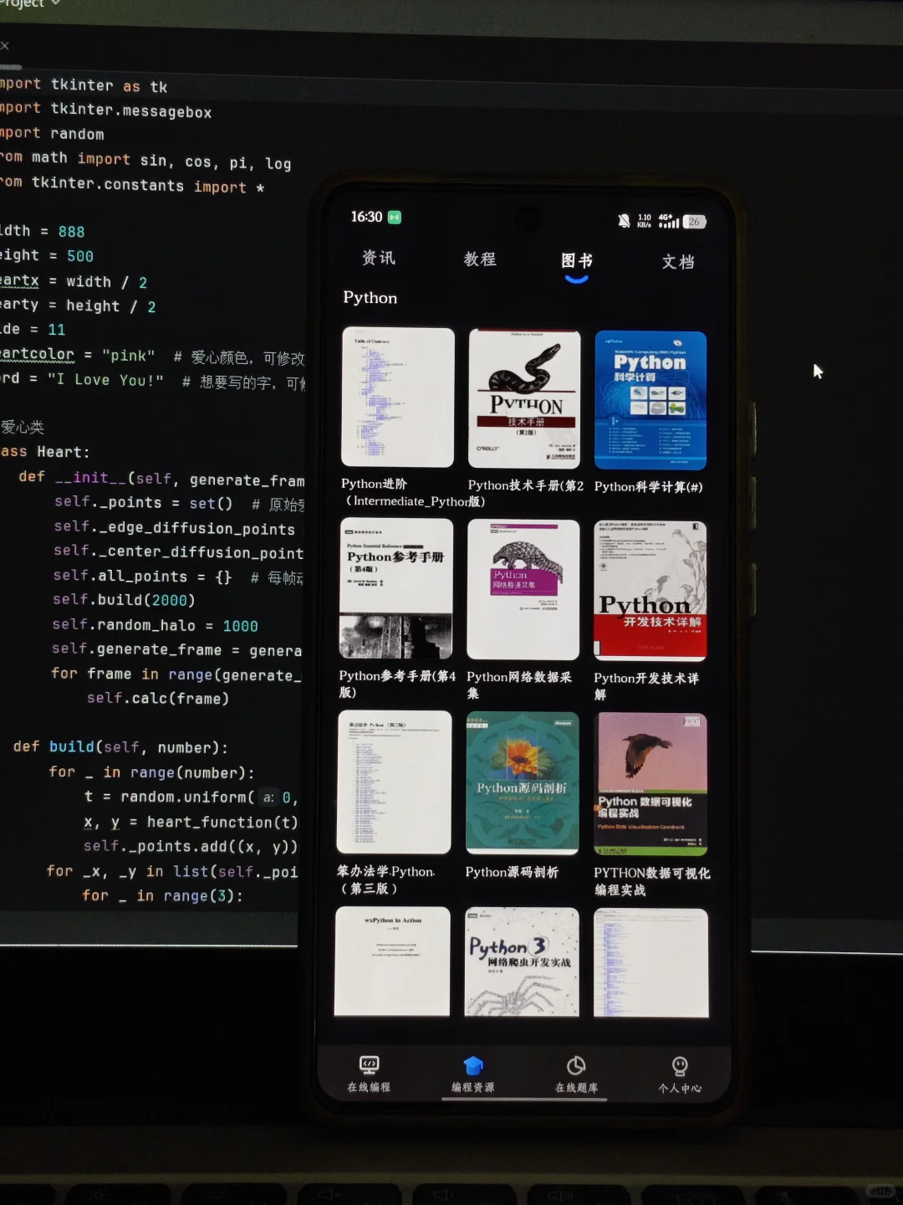Click the 'self.random_halo = 1000' line
The width and height of the screenshot is (903, 1205).
point(155,625)
